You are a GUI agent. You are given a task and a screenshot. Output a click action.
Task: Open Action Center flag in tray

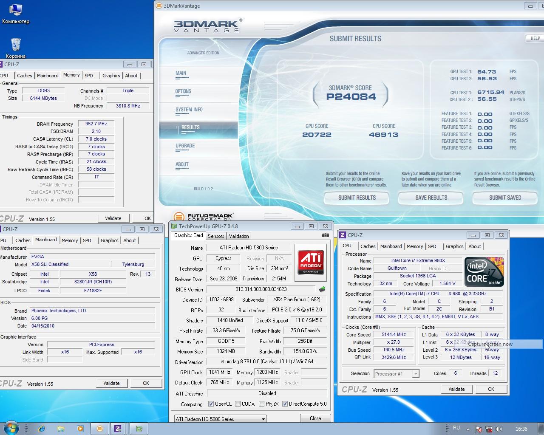tap(478, 429)
